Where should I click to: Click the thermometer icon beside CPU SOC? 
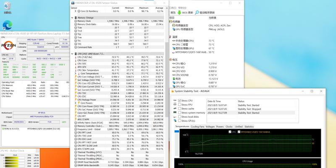coord(76,64)
